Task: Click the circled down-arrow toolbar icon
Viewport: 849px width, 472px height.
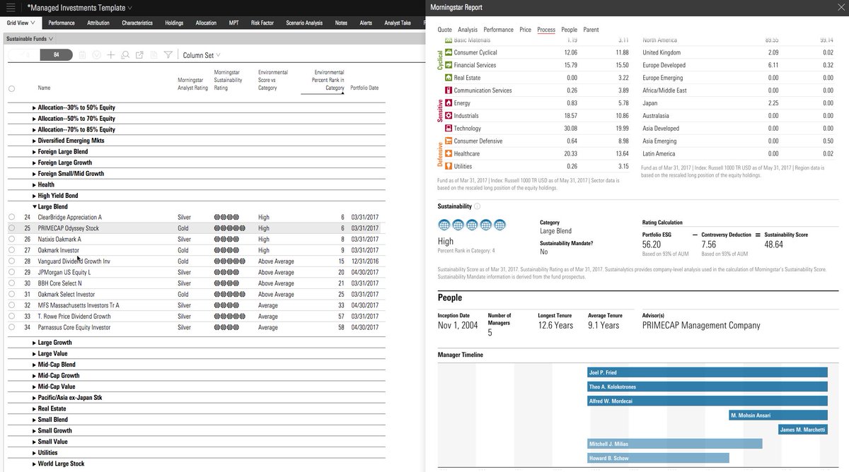Action: pyautogui.click(x=96, y=54)
